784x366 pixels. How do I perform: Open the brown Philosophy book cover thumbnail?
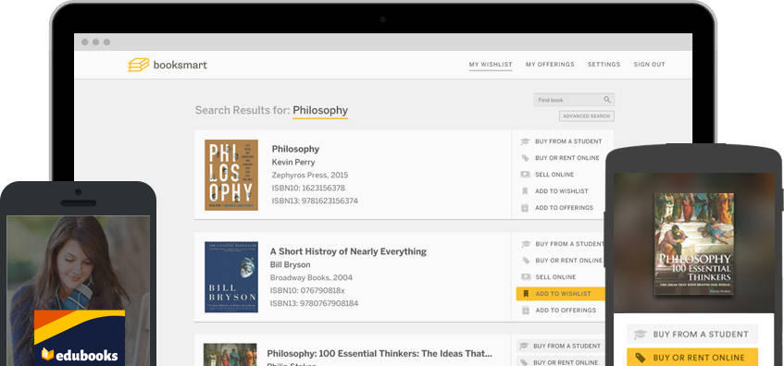point(231,175)
